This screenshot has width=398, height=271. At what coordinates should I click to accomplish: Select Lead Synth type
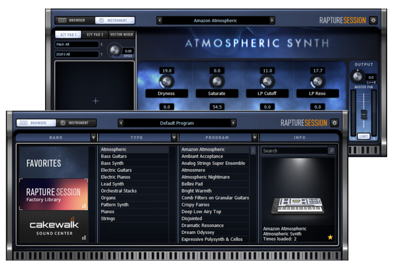pyautogui.click(x=134, y=184)
